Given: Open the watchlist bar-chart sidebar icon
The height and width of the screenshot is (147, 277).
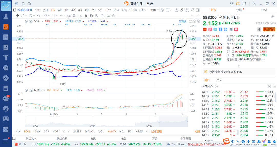Looking at the screenshot, I should coord(6,27).
